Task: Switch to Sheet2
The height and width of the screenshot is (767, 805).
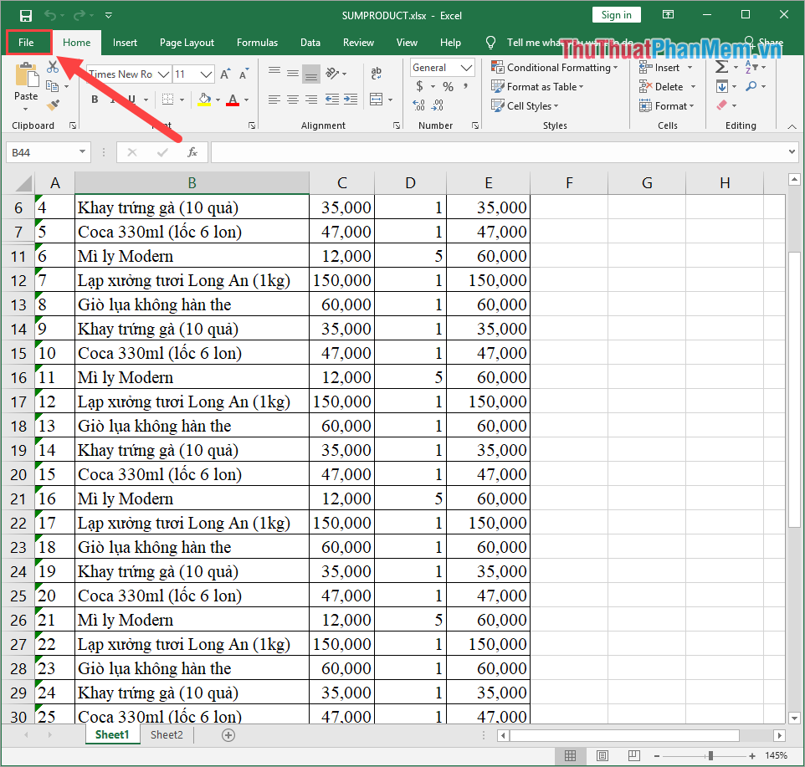Action: [166, 734]
